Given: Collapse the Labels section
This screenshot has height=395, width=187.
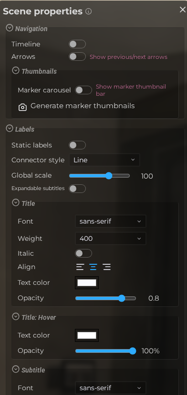Looking at the screenshot, I should [9, 128].
